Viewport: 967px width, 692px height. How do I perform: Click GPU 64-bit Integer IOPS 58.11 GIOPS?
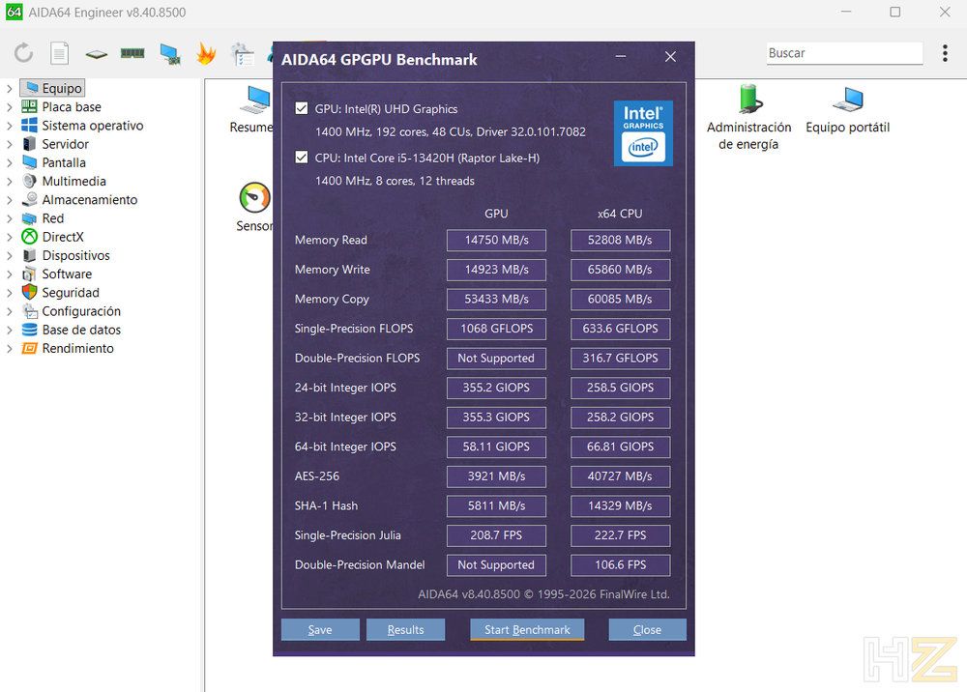[x=496, y=447]
